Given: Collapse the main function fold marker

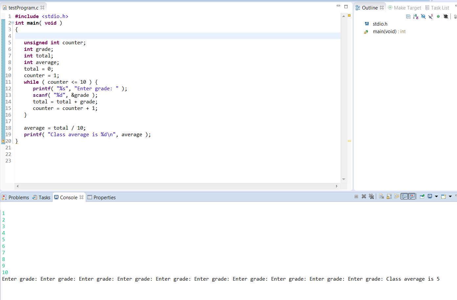Looking at the screenshot, I should tap(12, 23).
